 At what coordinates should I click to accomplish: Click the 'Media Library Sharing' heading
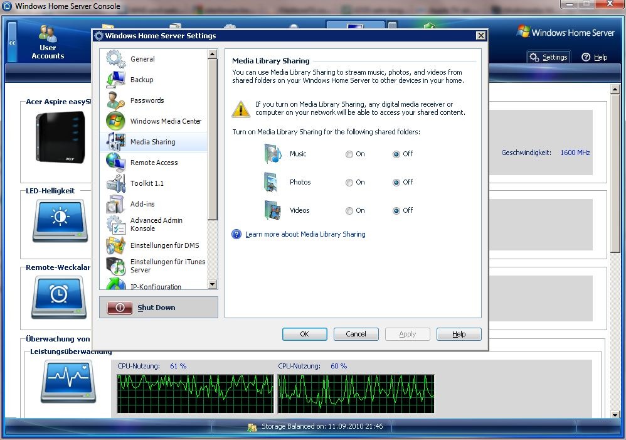(271, 61)
